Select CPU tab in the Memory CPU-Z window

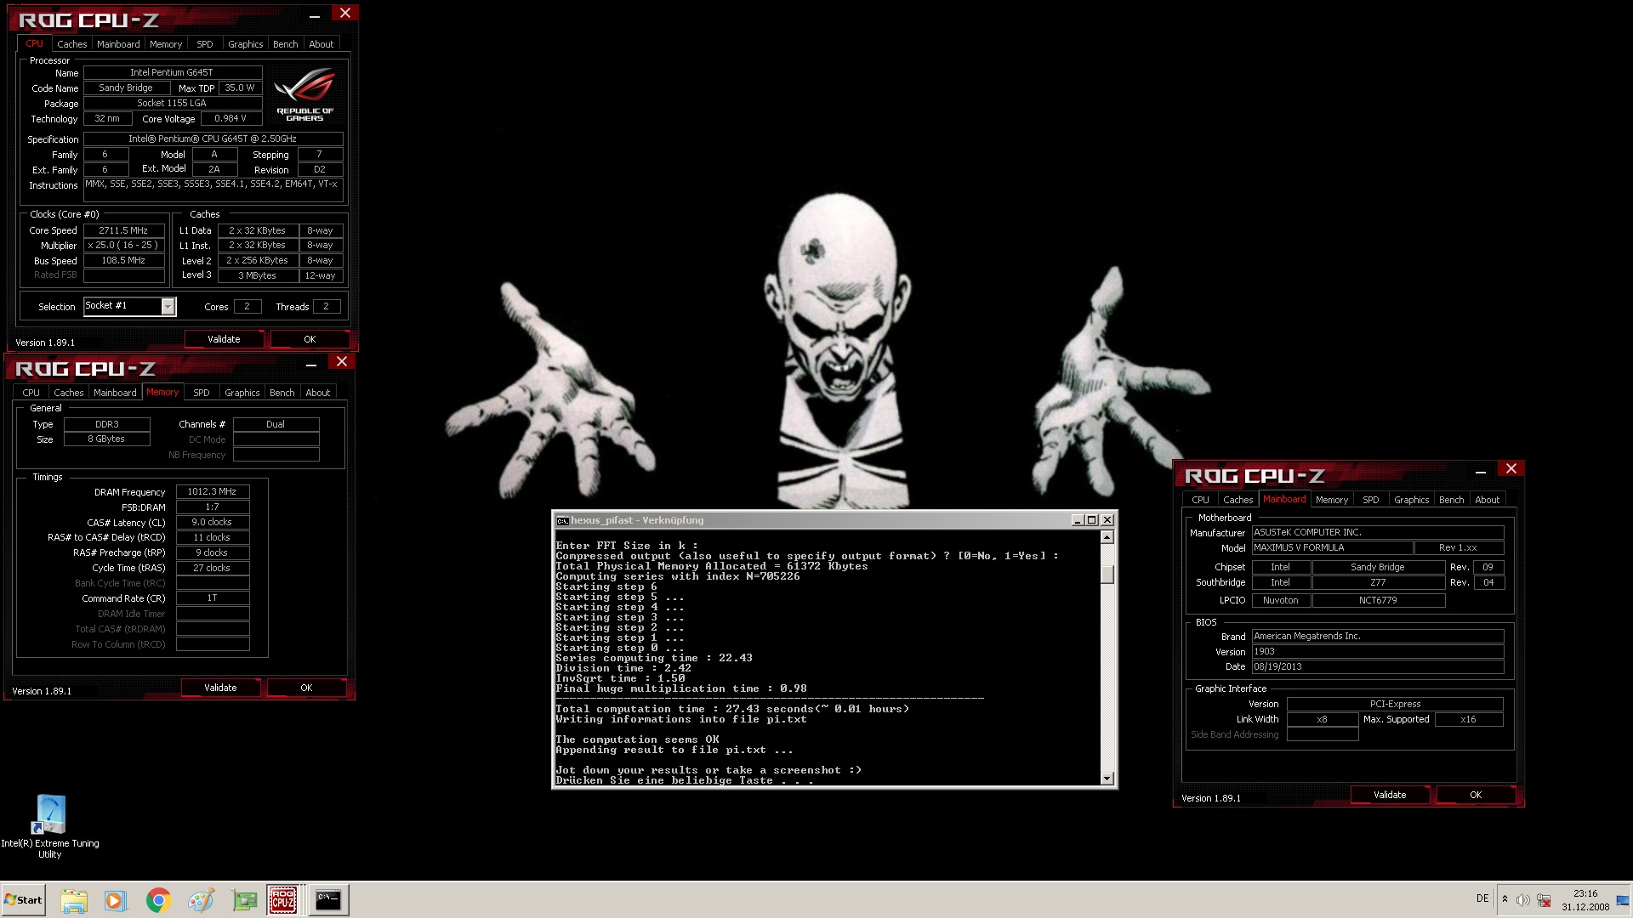click(x=31, y=393)
